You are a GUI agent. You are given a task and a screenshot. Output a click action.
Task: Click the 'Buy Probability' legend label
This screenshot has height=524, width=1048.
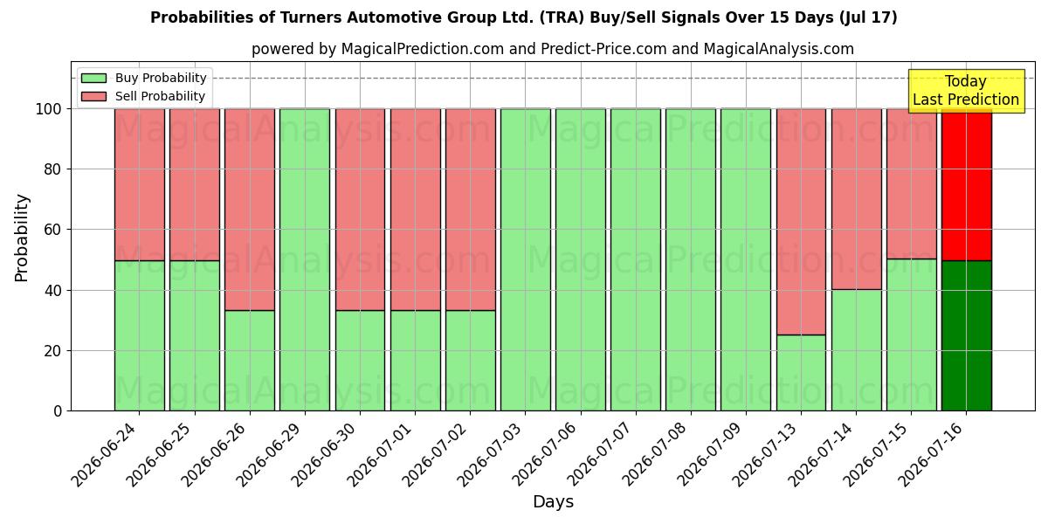pos(161,78)
